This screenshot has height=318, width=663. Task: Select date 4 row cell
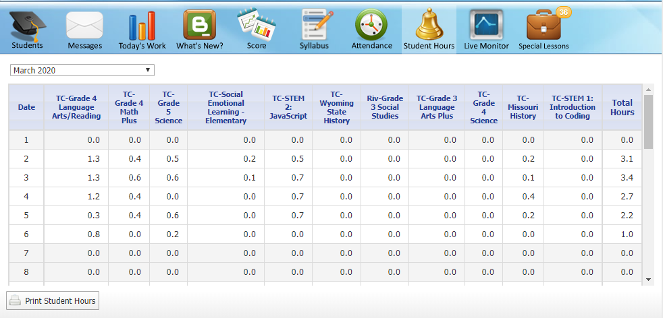26,197
